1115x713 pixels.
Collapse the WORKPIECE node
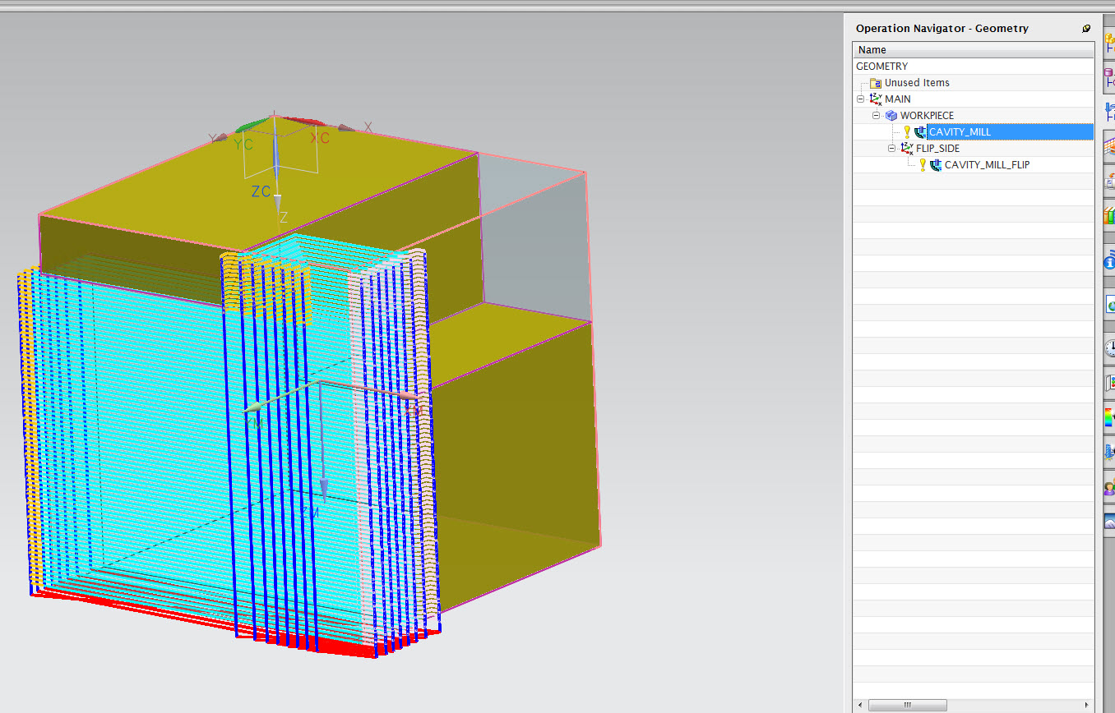point(877,115)
